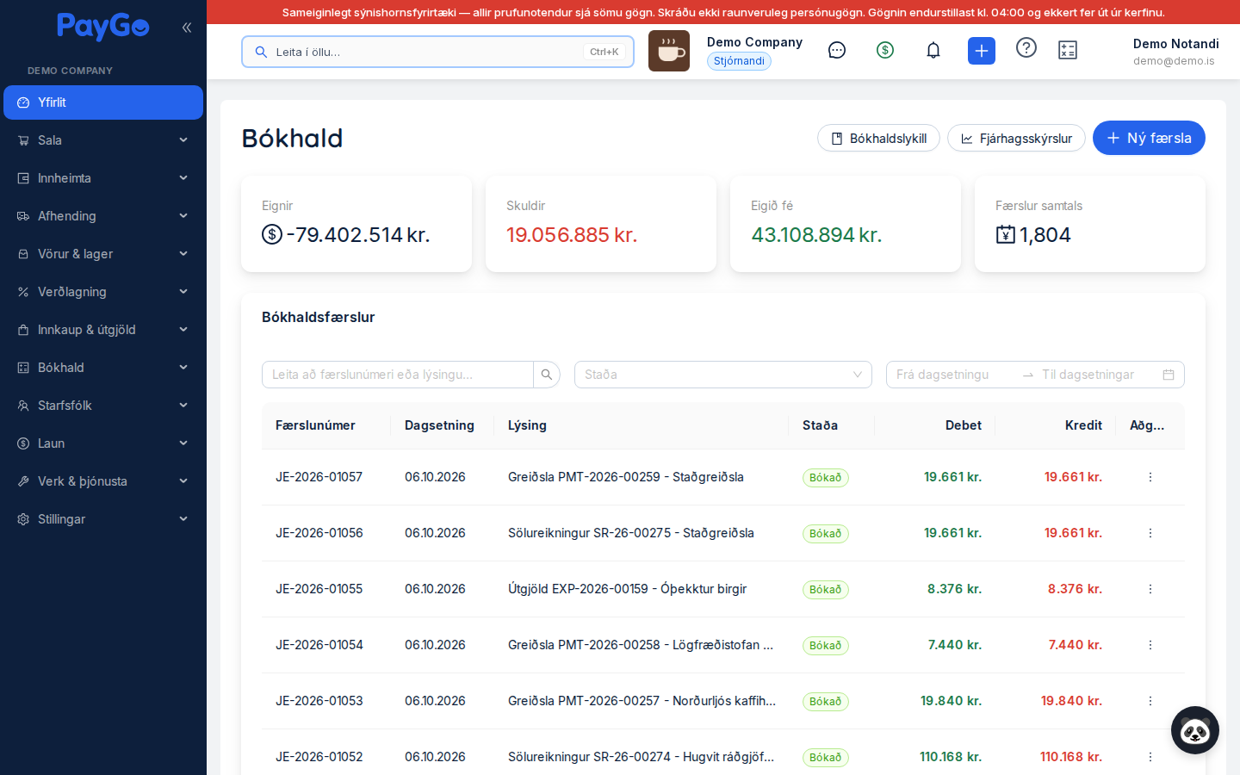Select Yfirlit in the sidebar
1240x775 pixels.
click(103, 102)
